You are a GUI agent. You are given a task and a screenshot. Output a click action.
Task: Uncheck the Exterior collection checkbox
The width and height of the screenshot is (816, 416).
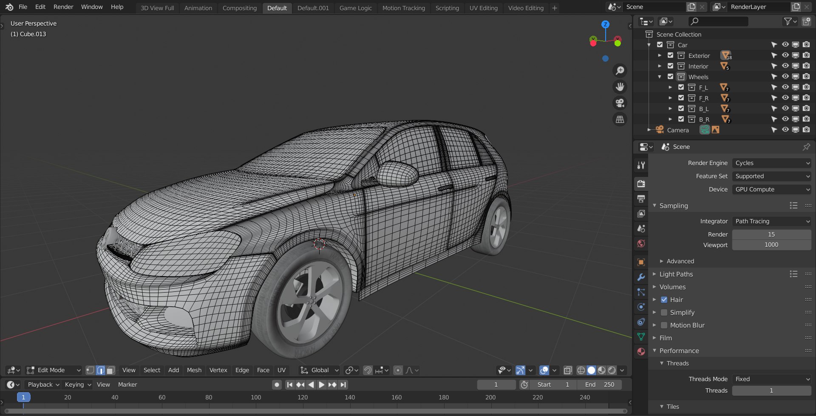coord(670,55)
